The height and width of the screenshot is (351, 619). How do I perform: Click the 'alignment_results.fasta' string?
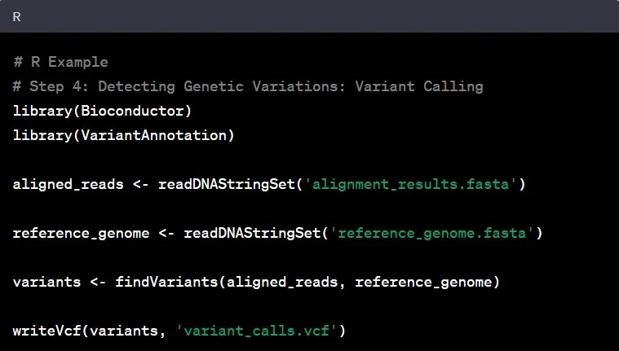pyautogui.click(x=410, y=184)
